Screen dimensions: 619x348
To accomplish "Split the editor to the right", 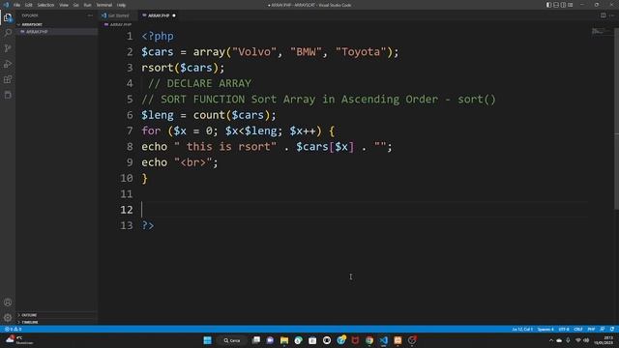I will tap(603, 15).
